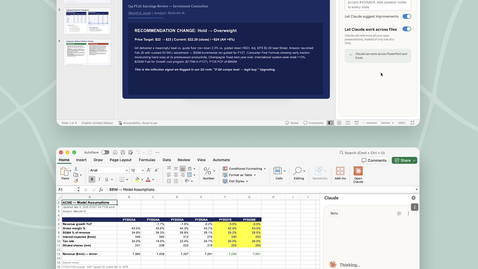Open Comments in PowerPoint status bar
478x269 pixels.
click(313, 123)
